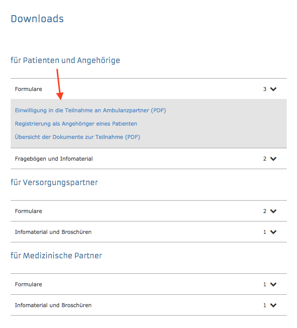Image resolution: width=297 pixels, height=328 pixels.
Task: Click the count 3 beside patients' Formulare
Action: 265,89
